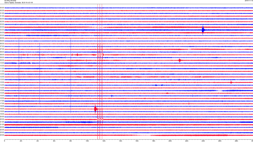Select the 19:00 trace time label
The width and height of the screenshot is (253, 142).
[2, 111]
